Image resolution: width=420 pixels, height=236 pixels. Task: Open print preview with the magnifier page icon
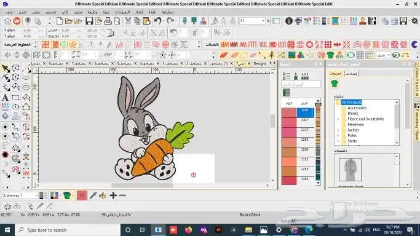(x=117, y=21)
